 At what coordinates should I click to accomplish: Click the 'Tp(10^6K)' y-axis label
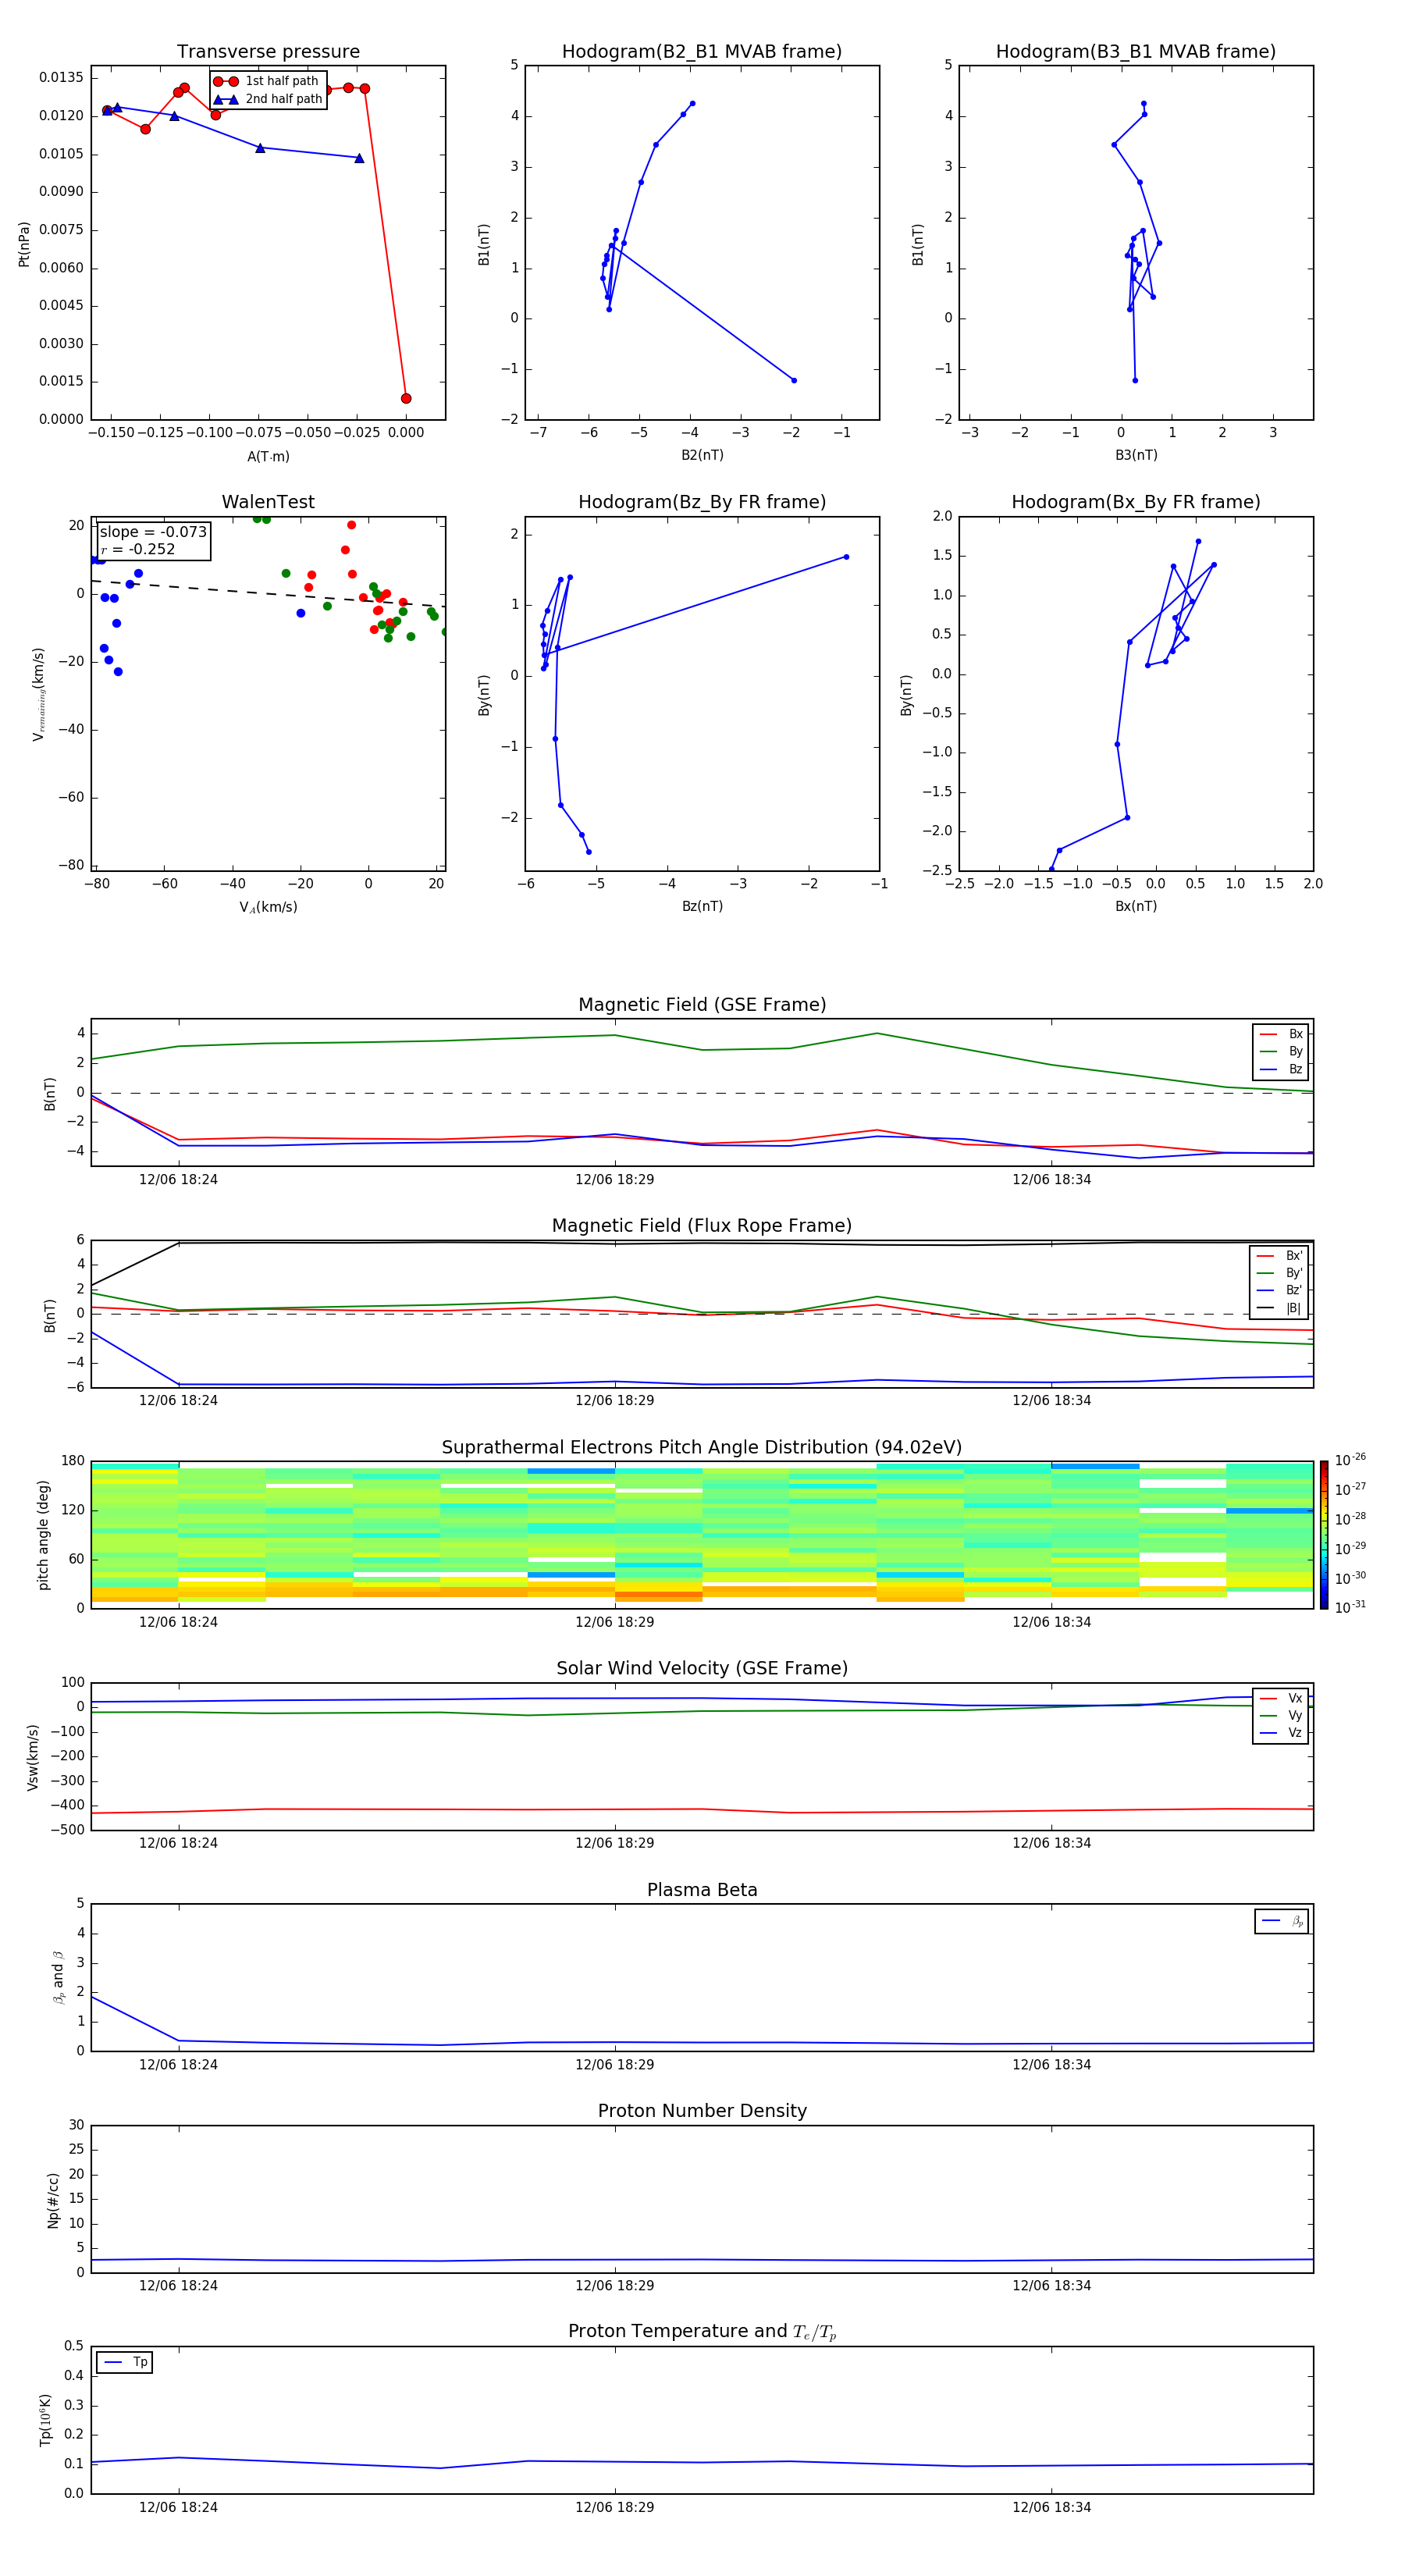45,2420
